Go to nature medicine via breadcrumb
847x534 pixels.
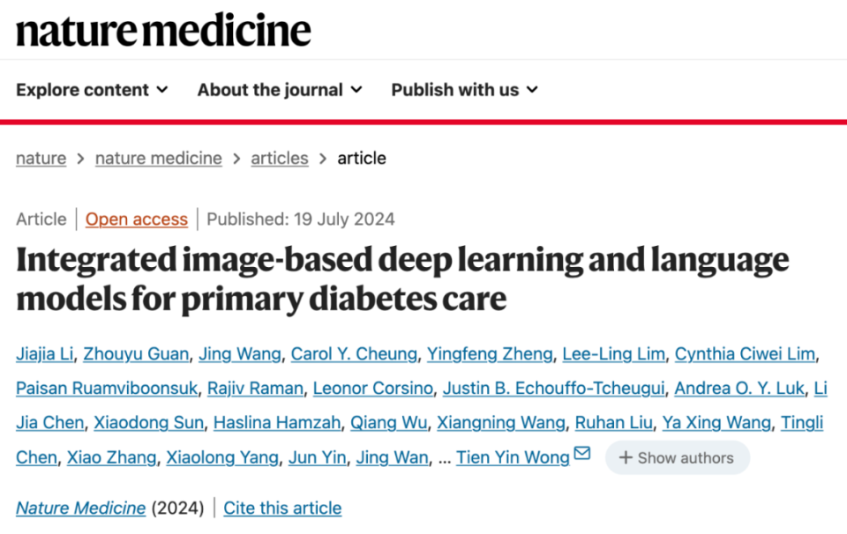click(158, 158)
